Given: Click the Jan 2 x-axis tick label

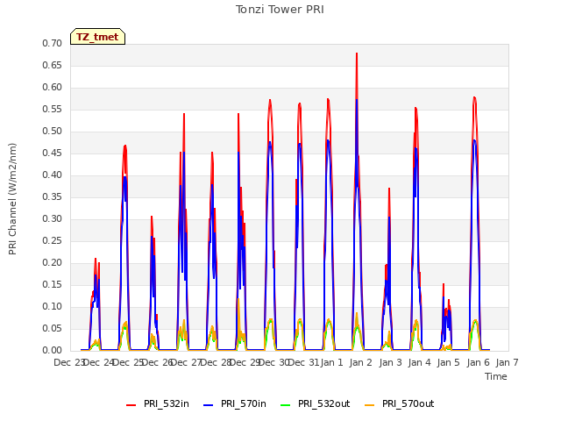Looking at the screenshot, I should [361, 362].
